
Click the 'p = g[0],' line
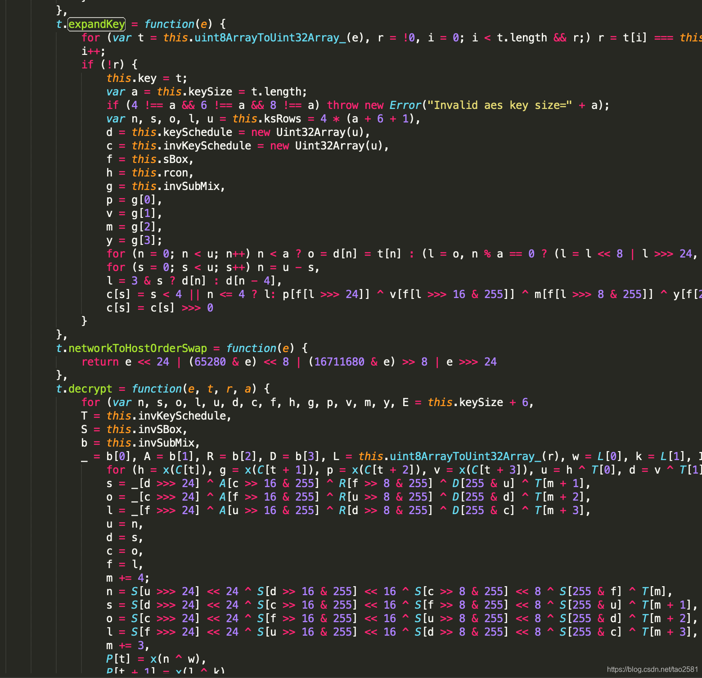[135, 199]
